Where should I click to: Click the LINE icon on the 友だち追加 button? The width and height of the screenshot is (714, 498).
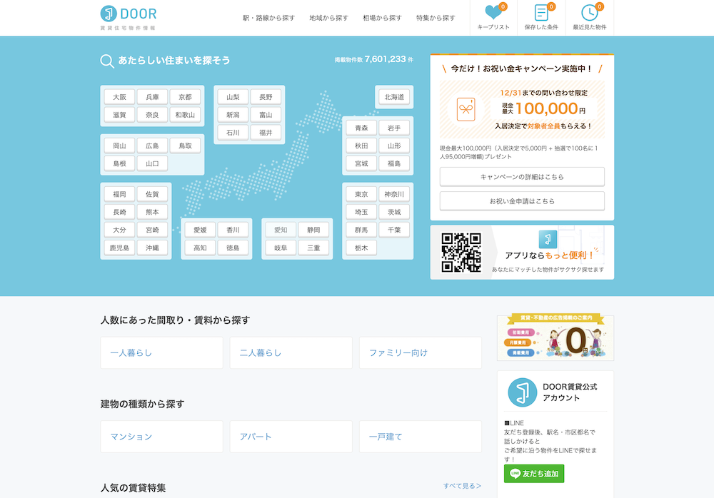pos(516,474)
